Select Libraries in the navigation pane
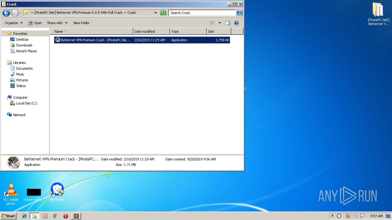 [x=19, y=63]
